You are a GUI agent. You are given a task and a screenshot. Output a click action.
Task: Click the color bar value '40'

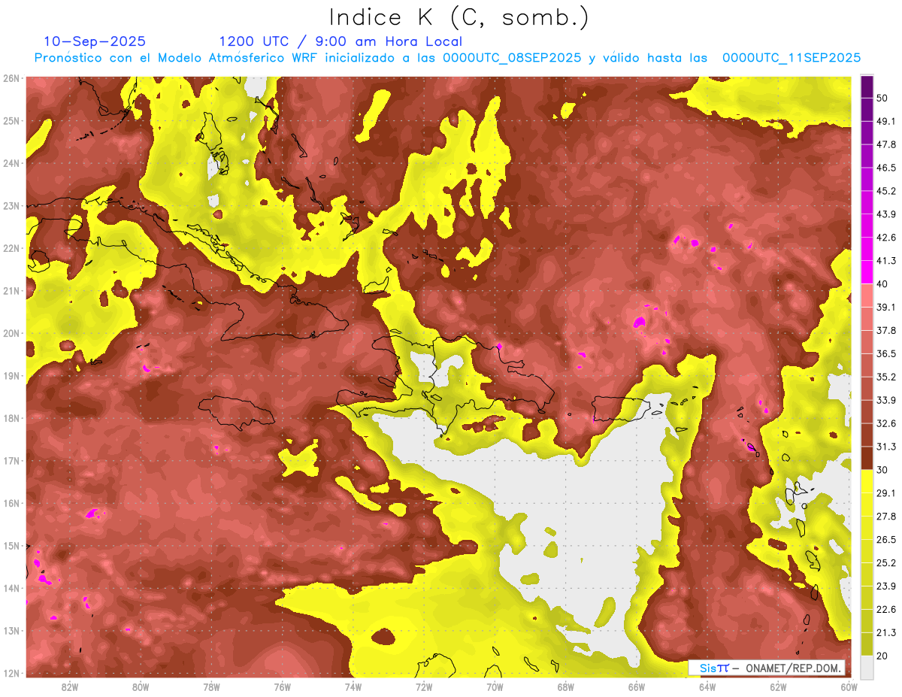click(882, 283)
